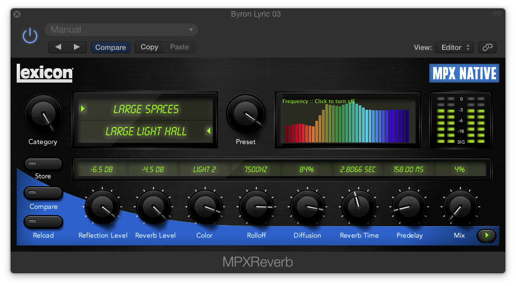516x286 pixels.
Task: Click the -6.5 dB reflection level value
Action: [102, 170]
